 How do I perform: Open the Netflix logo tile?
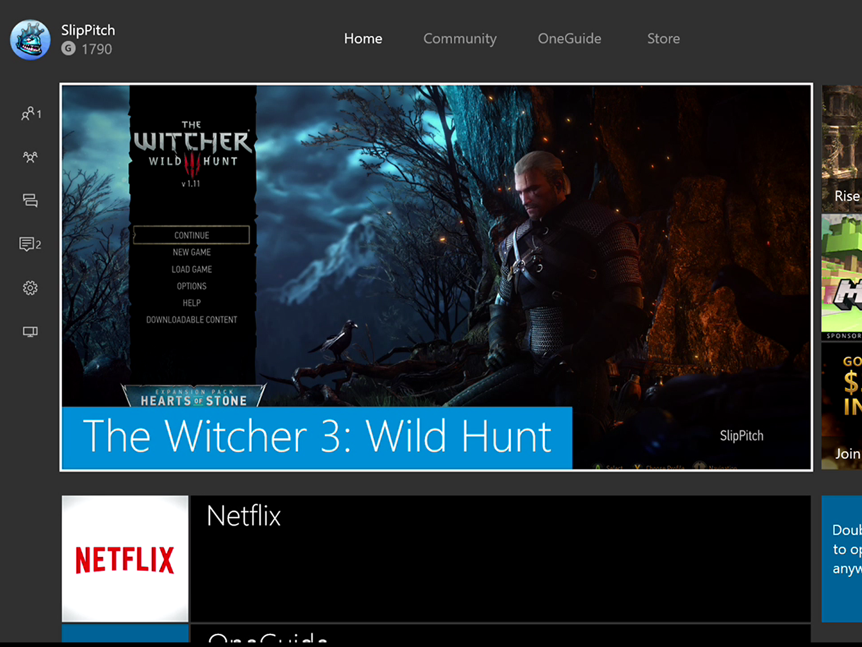point(125,558)
